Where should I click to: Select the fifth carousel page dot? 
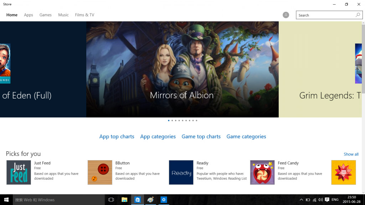[183, 120]
